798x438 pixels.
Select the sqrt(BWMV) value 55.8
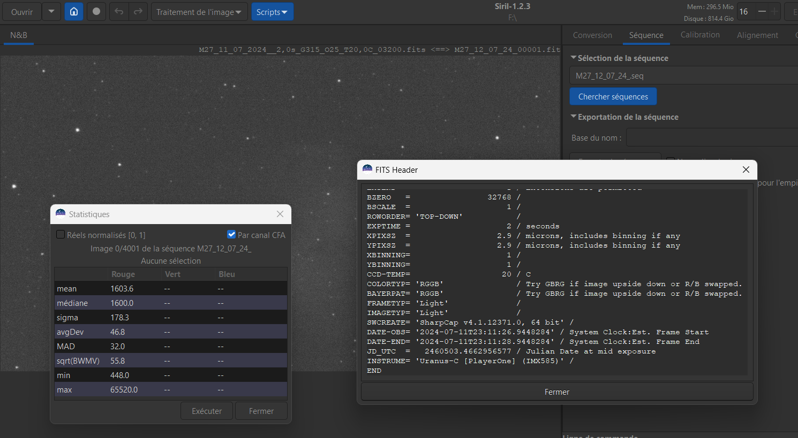point(117,360)
